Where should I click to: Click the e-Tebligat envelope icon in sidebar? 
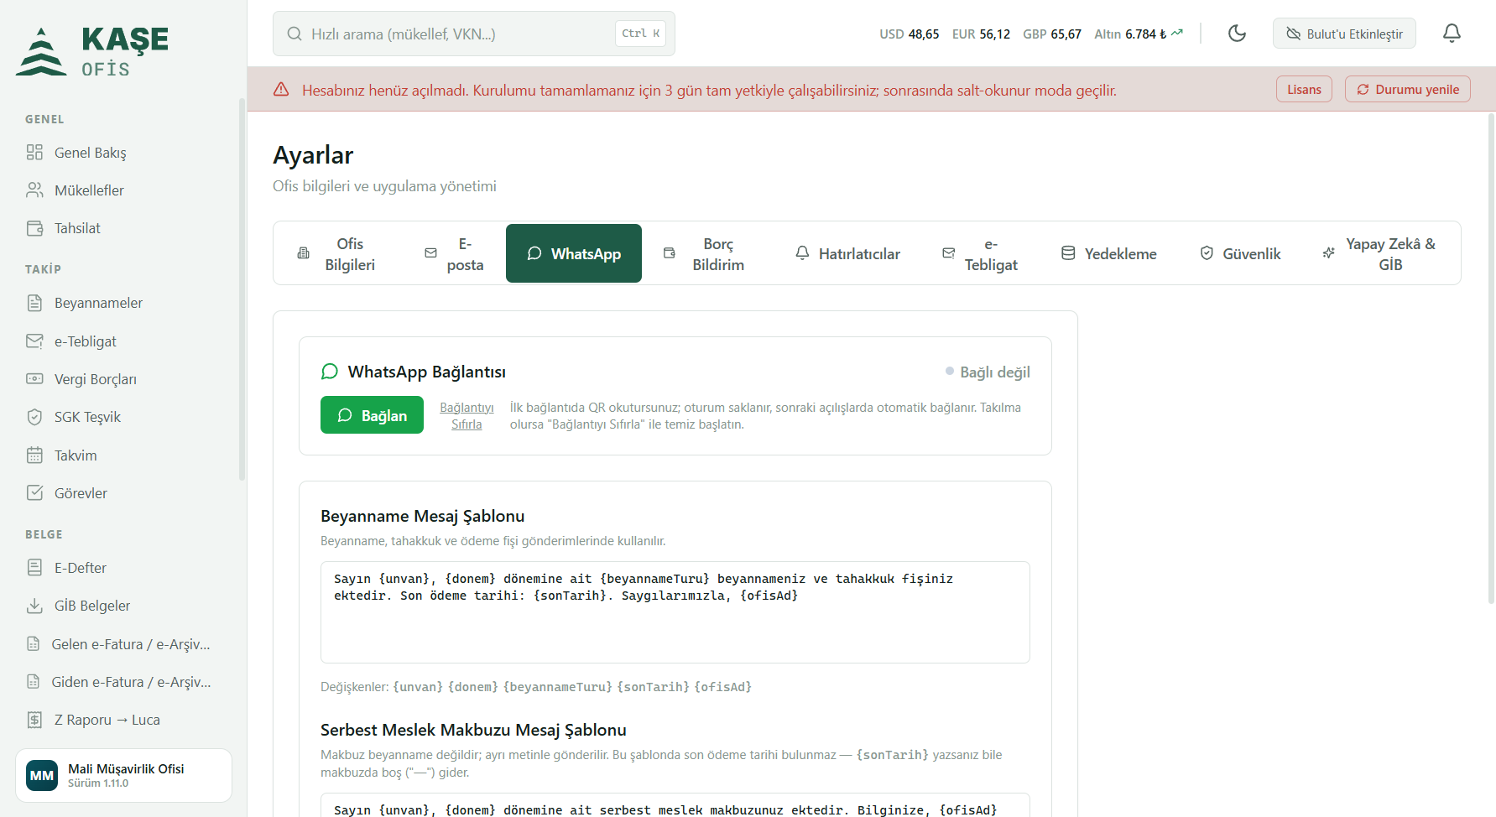pyautogui.click(x=34, y=341)
